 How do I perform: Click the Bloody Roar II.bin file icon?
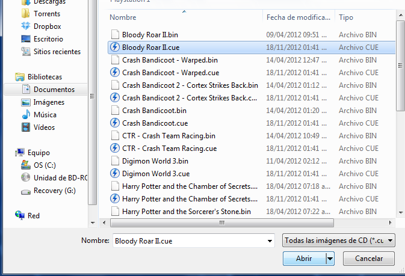[115, 35]
